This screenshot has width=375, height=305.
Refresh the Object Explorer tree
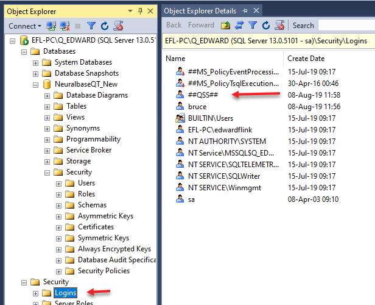point(105,26)
